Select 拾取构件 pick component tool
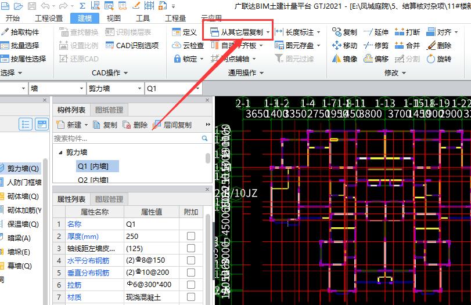The width and height of the screenshot is (471, 305). pos(20,32)
